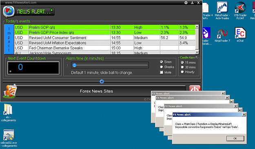The width and height of the screenshot is (255, 149).
Task: Open the Forex RSS feed icon
Action: pos(10,91)
